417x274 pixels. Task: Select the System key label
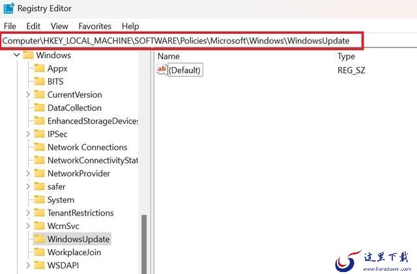point(61,200)
